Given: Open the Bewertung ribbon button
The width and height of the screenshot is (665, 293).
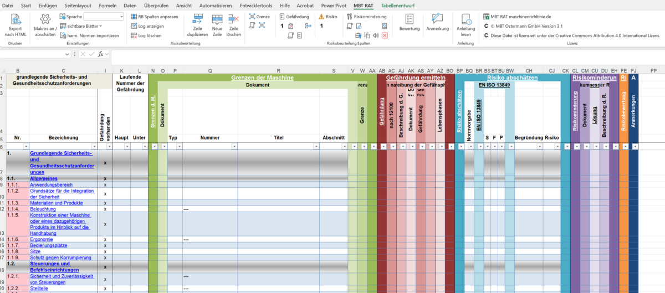Looking at the screenshot, I should coord(409,19).
